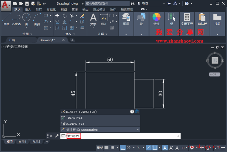Click the ViewCube top face
Viewport: 227px width, 152px height.
click(215, 60)
